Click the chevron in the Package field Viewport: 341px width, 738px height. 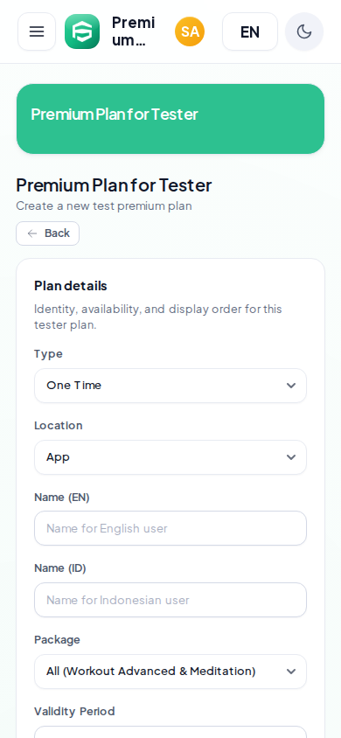click(x=291, y=672)
